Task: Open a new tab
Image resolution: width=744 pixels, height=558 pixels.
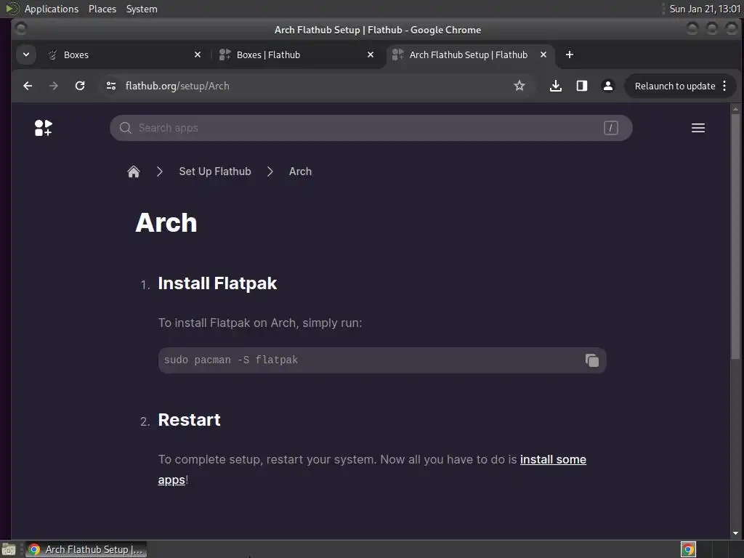Action: (x=570, y=54)
